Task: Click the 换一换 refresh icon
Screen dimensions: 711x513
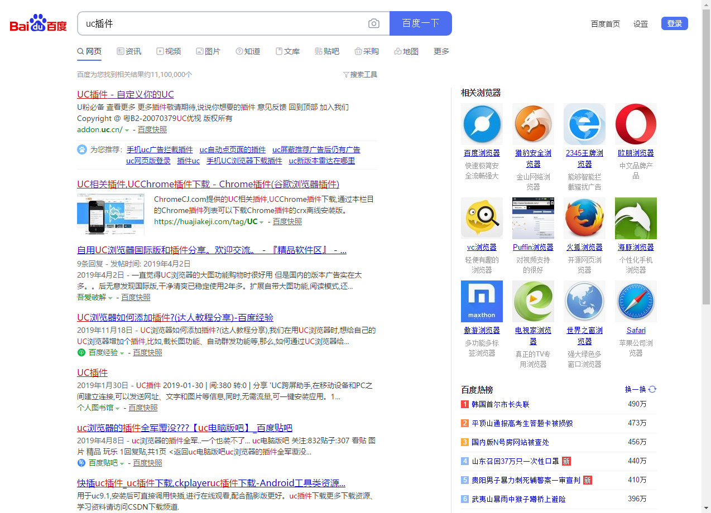Action: (x=652, y=389)
